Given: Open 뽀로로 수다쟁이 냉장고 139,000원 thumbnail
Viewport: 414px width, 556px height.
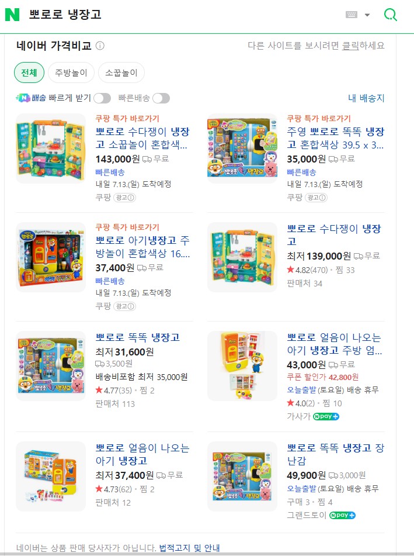Looking at the screenshot, I should pyautogui.click(x=242, y=257).
